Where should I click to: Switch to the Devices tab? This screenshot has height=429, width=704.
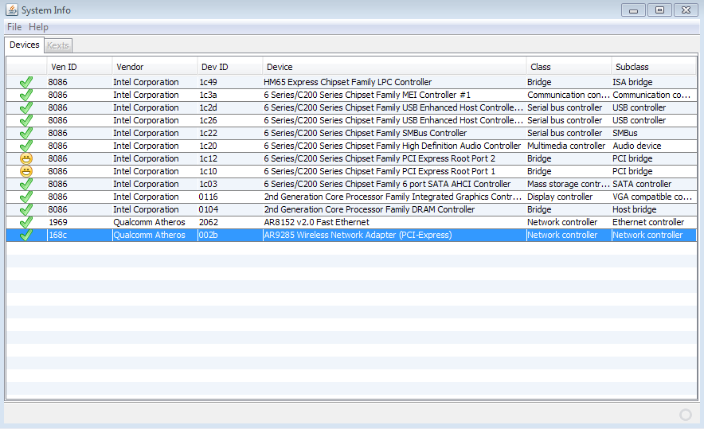(25, 45)
